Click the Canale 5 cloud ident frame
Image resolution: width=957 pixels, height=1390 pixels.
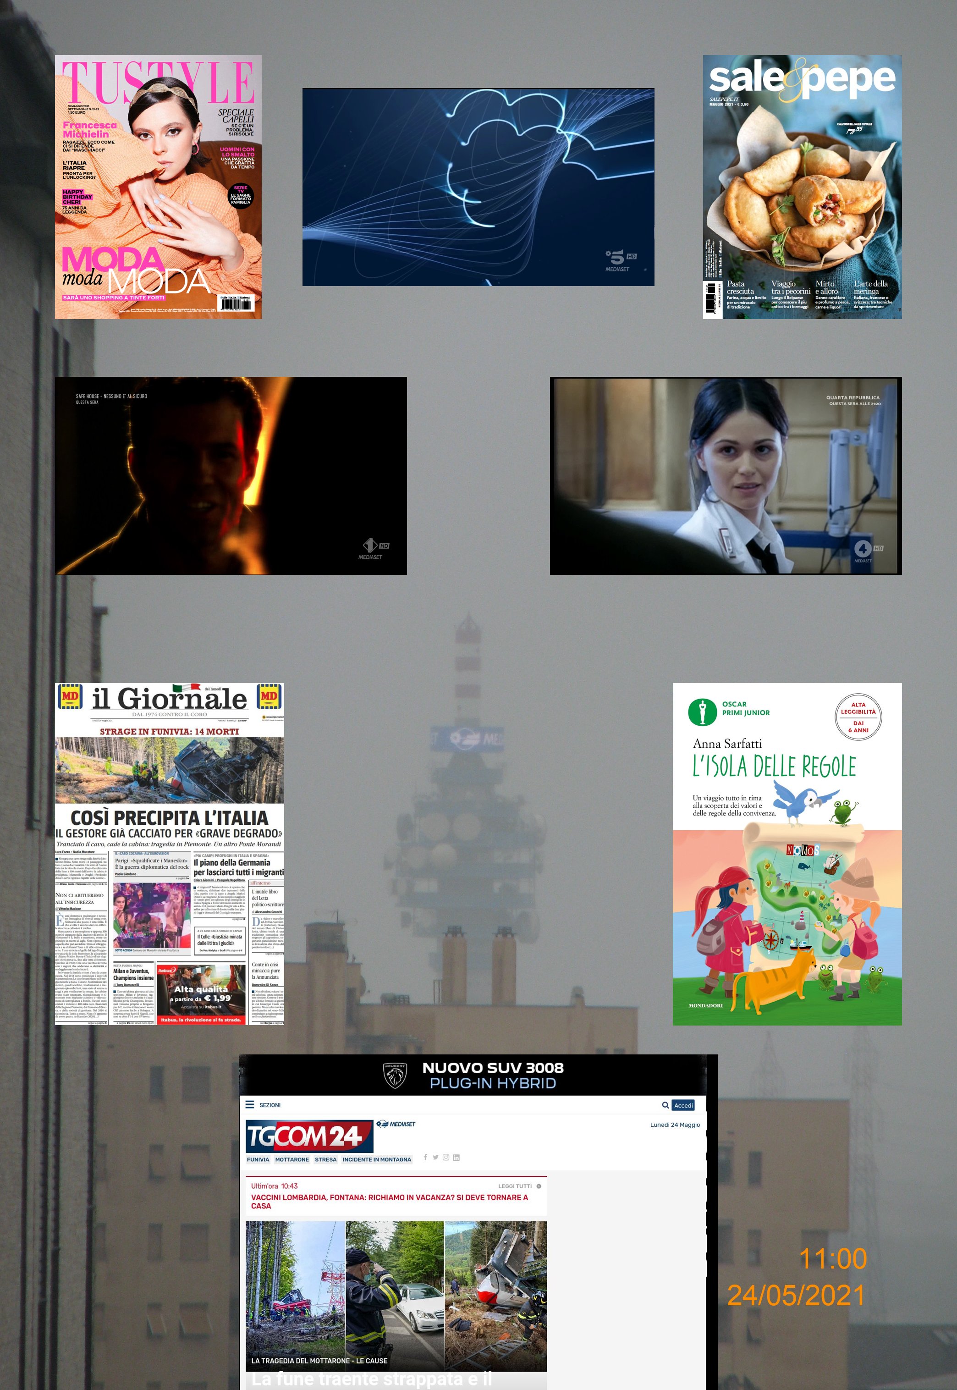(x=478, y=187)
